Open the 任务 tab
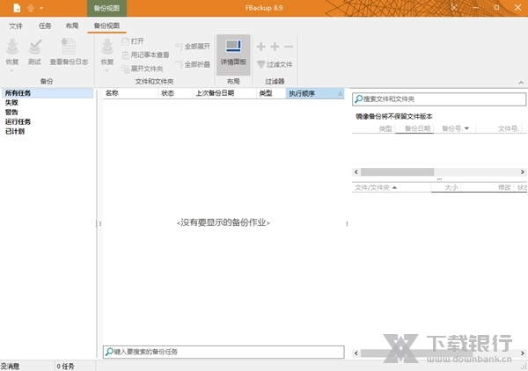This screenshot has width=528, height=371. point(45,25)
